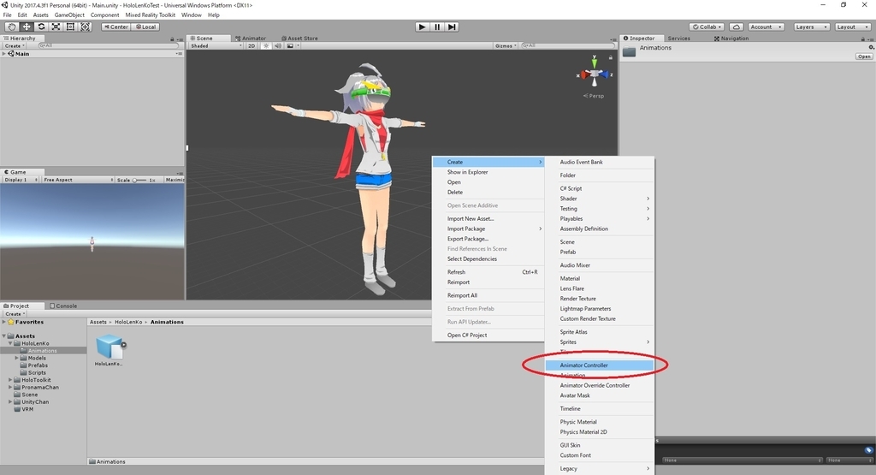Click the Hierarchy search field
The width and height of the screenshot is (876, 475).
107,46
